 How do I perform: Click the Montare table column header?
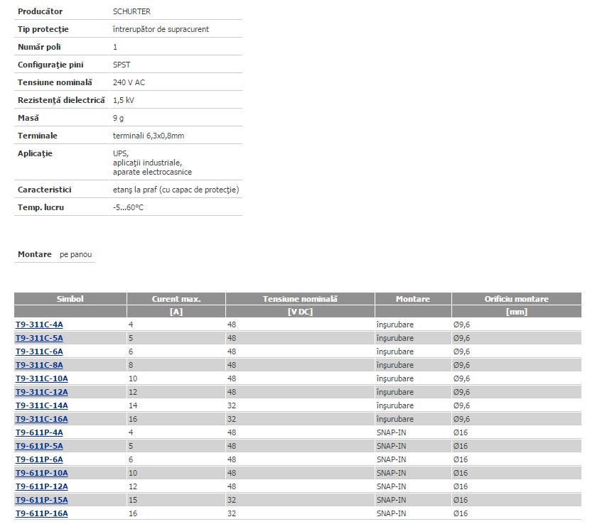coord(413,299)
